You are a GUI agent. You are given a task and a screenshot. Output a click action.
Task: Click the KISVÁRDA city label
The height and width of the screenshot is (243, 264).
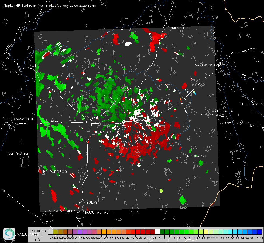180,28
